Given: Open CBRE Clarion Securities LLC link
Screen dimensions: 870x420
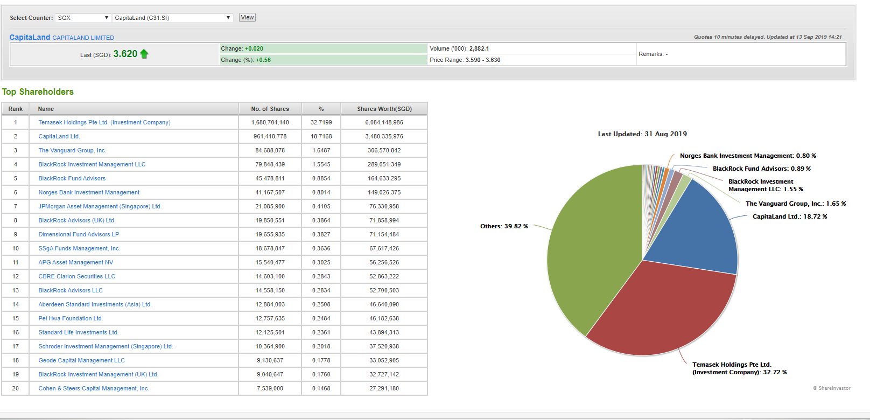Looking at the screenshot, I should click(x=77, y=276).
